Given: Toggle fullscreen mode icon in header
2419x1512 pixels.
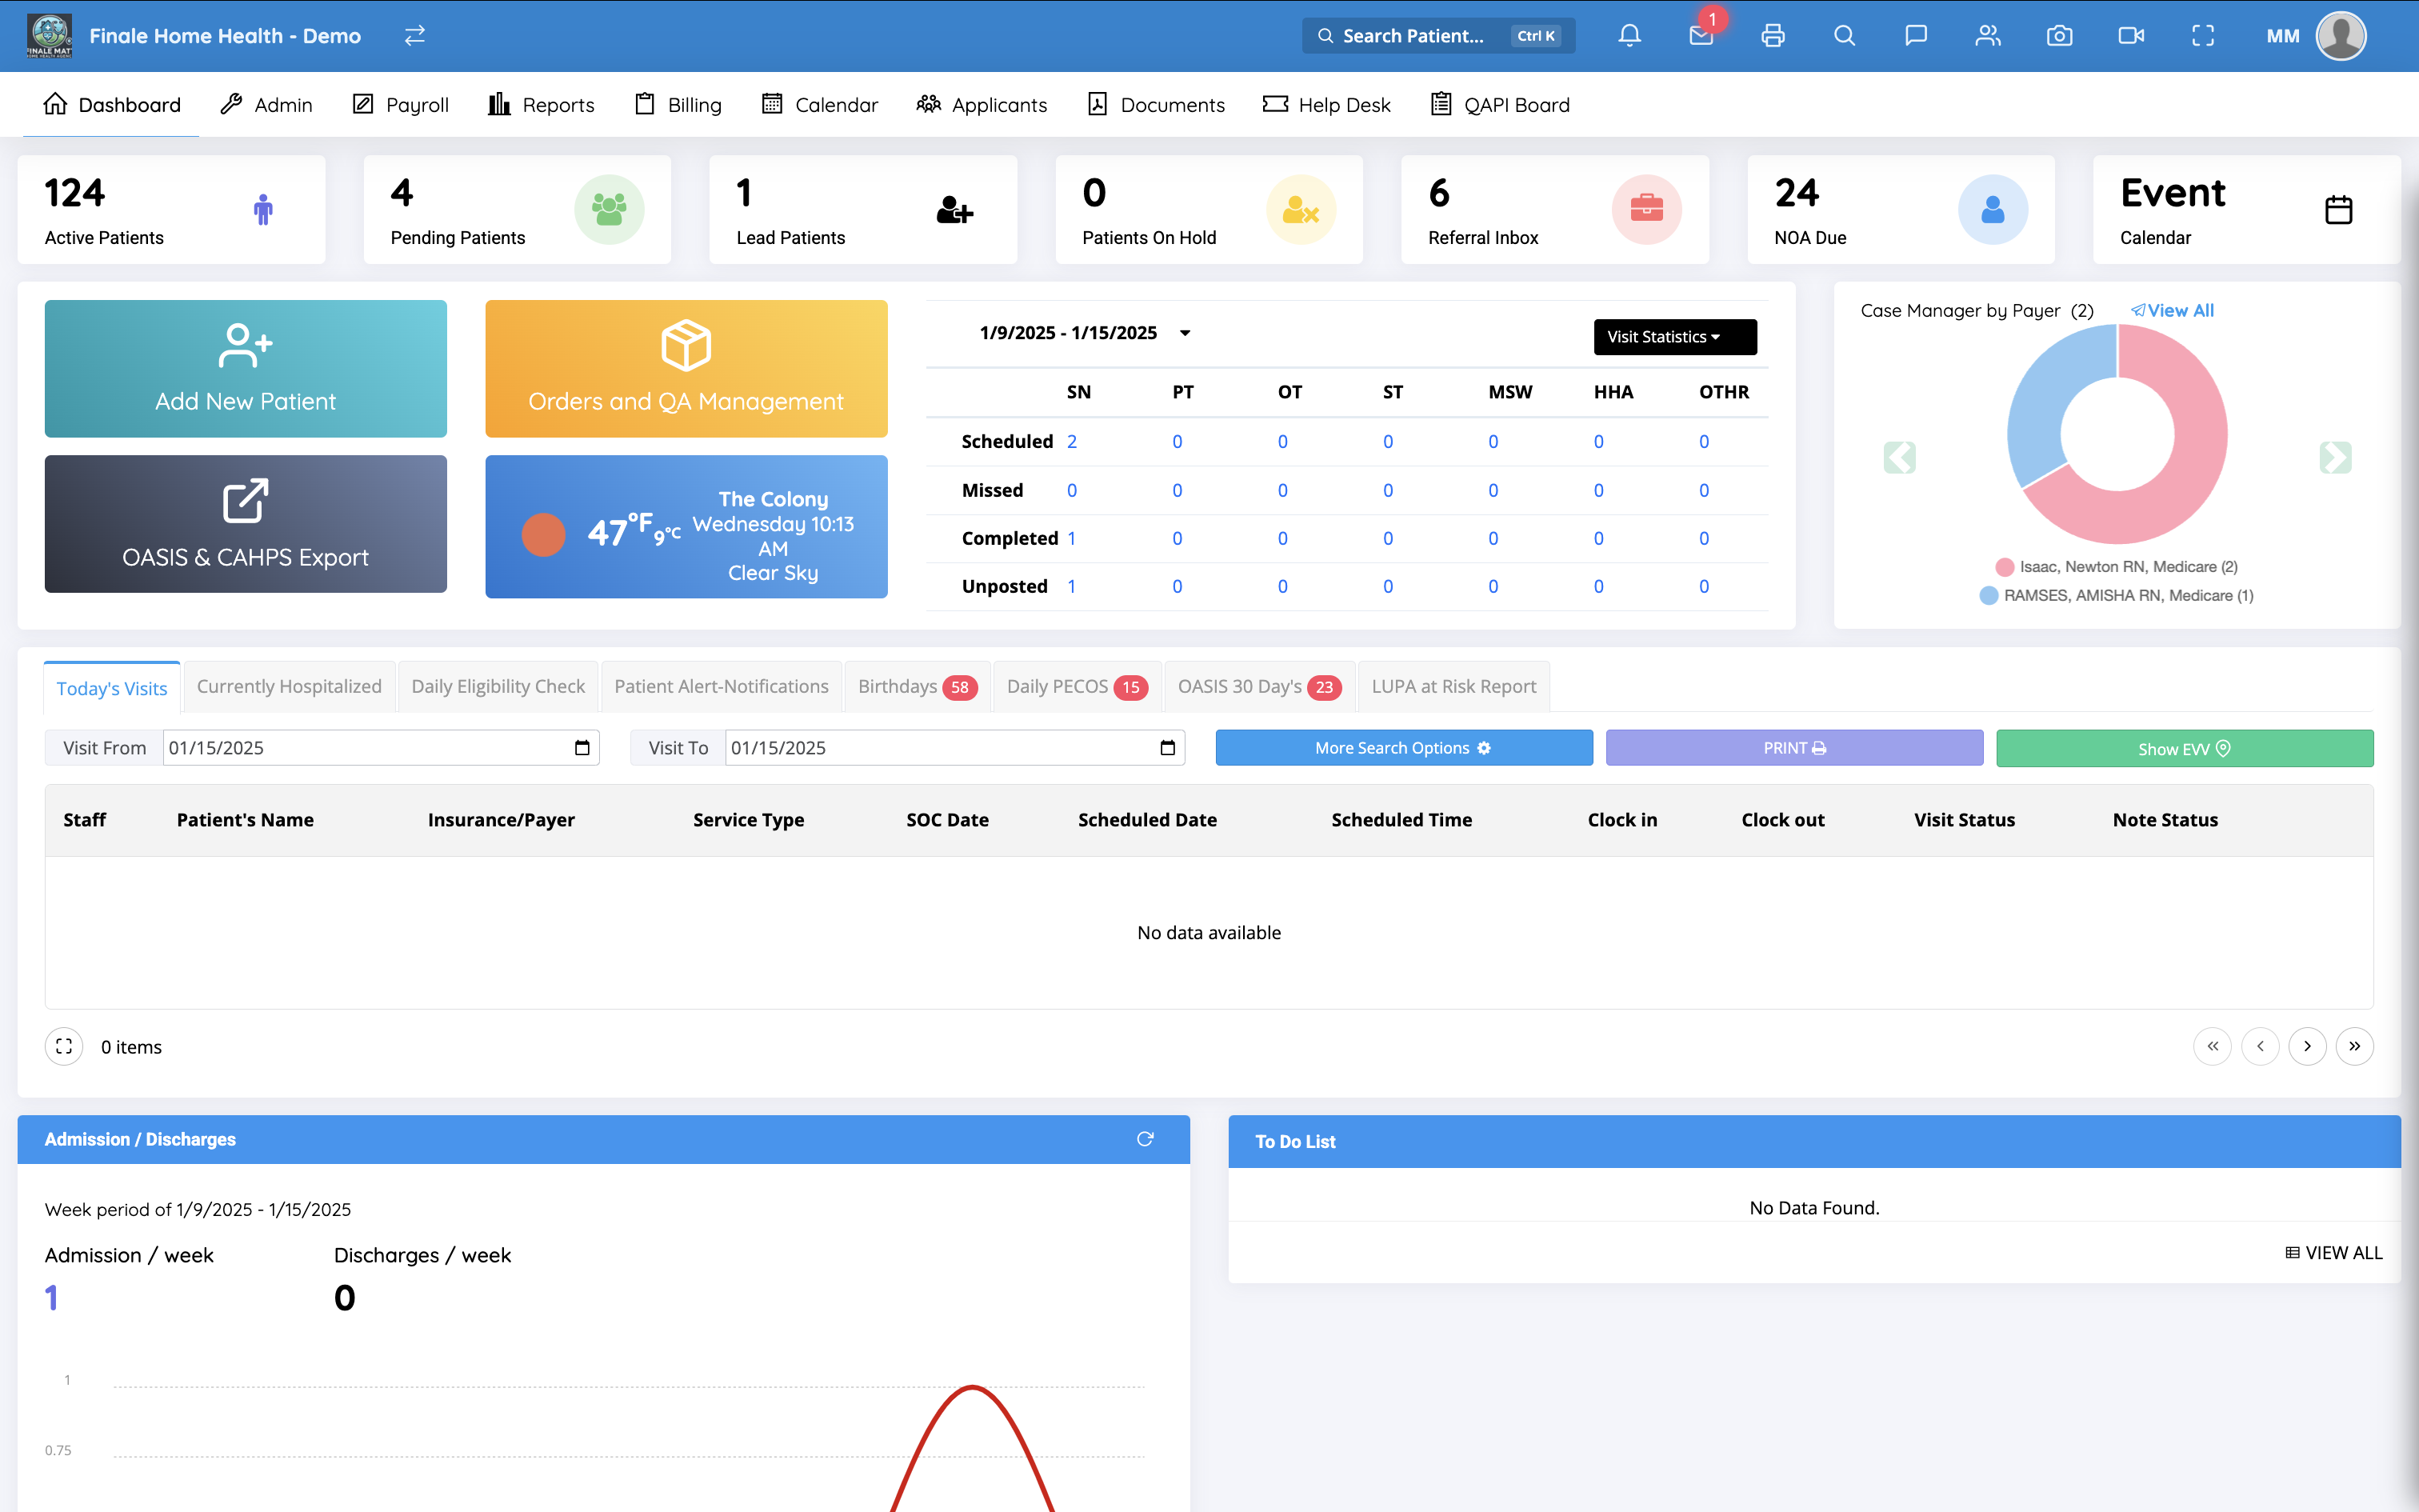Looking at the screenshot, I should 2203,36.
